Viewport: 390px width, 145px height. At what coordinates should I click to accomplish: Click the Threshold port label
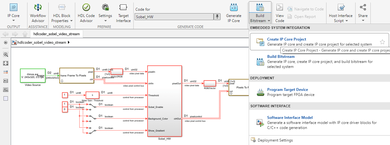click(x=154, y=95)
